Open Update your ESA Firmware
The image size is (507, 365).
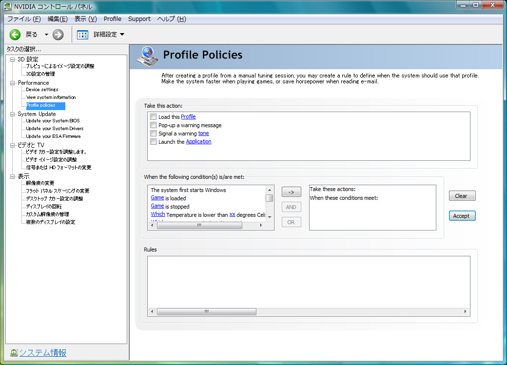click(x=53, y=136)
